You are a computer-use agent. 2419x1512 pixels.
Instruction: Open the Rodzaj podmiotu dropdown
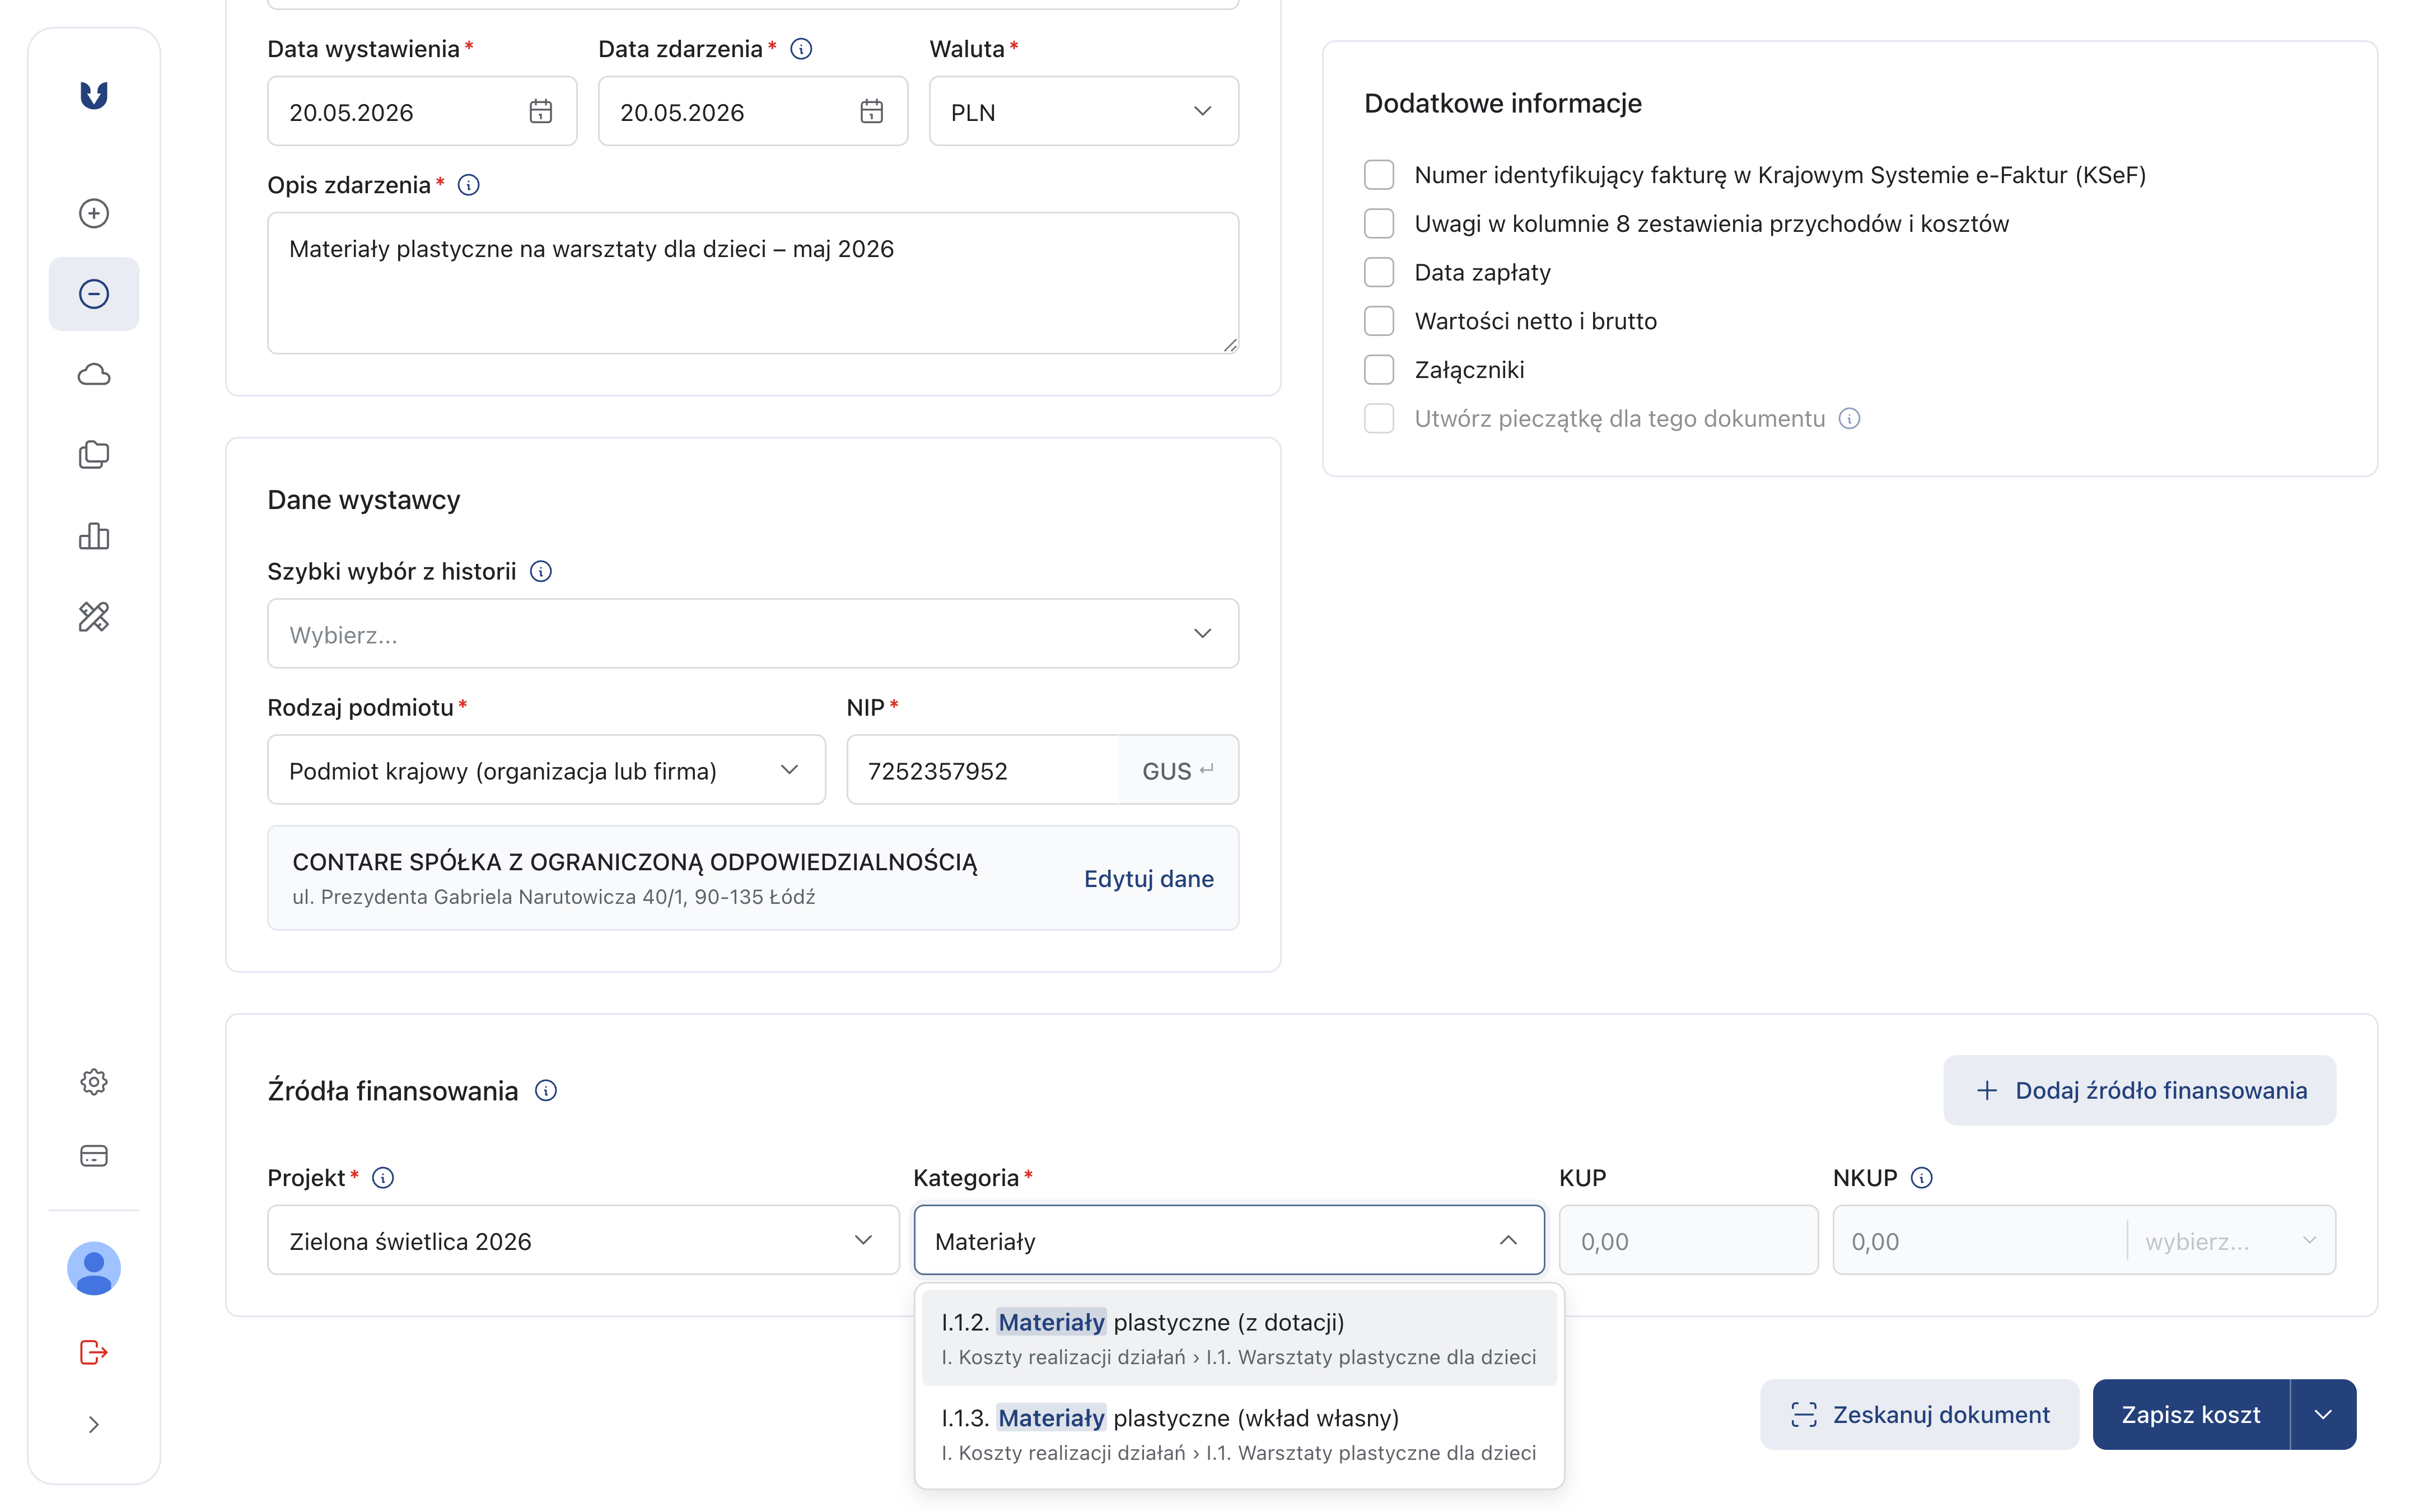(546, 769)
